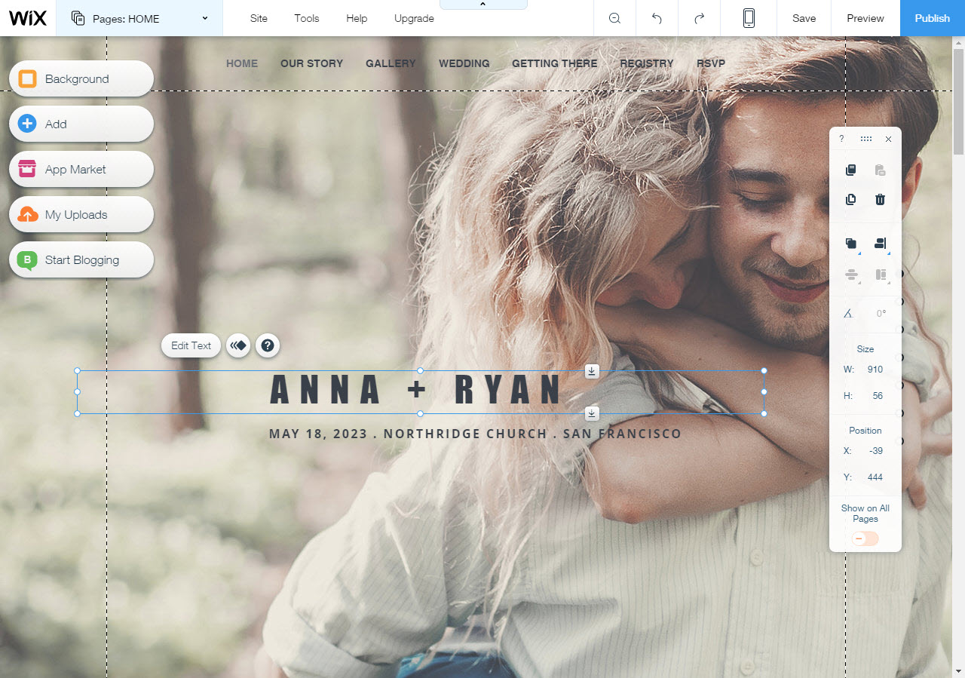965x678 pixels.
Task: Click the upper attach-to-section download handle
Action: pyautogui.click(x=592, y=370)
